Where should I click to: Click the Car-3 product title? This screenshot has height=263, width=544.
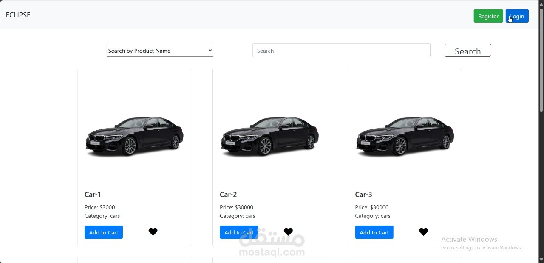pos(363,194)
